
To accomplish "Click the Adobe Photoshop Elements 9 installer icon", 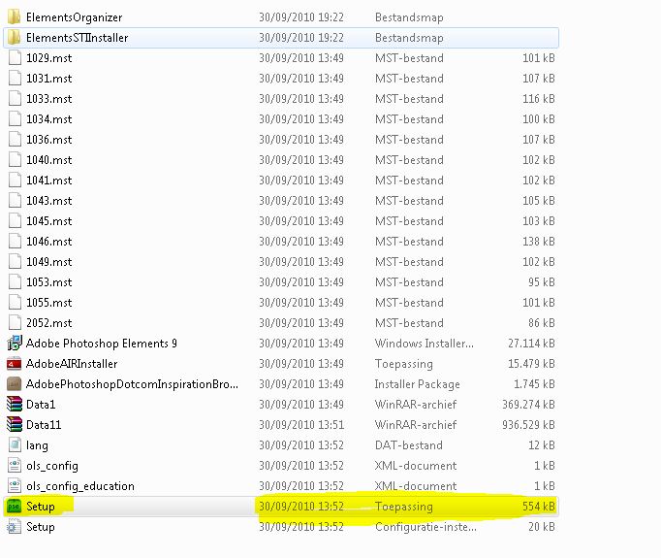I will coord(15,344).
